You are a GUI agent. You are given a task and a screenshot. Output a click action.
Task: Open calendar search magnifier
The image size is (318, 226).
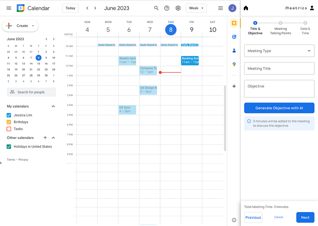pyautogui.click(x=156, y=8)
